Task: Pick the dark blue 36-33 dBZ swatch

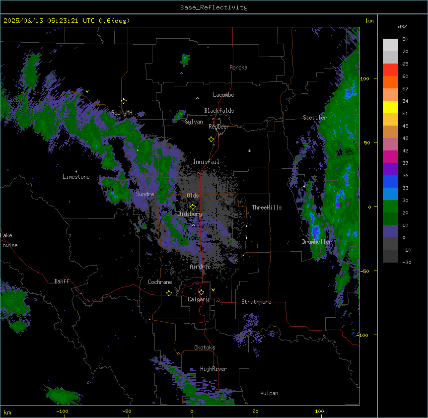Action: [x=390, y=181]
